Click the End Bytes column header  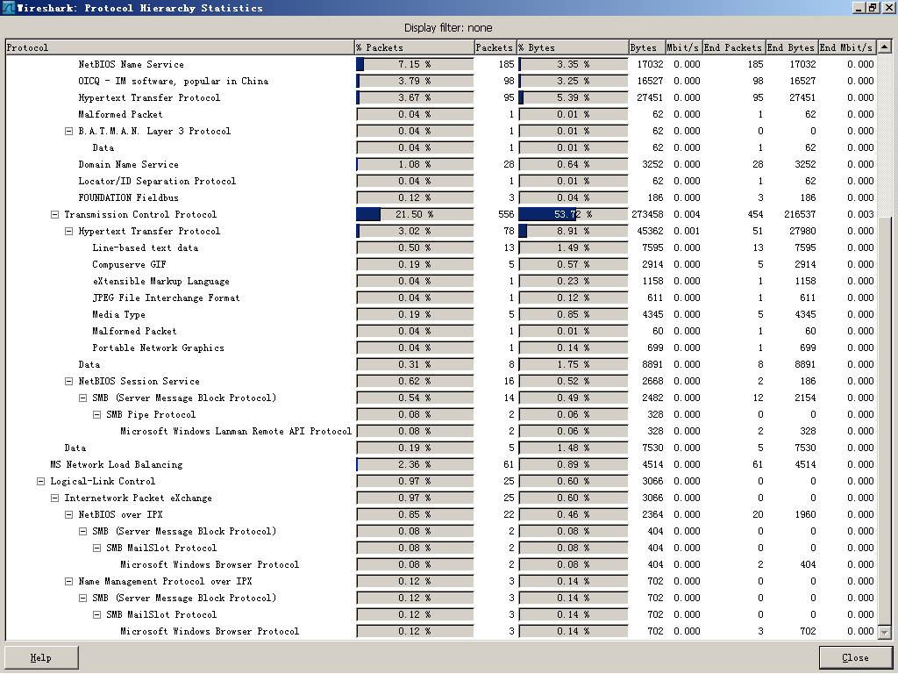tap(791, 47)
